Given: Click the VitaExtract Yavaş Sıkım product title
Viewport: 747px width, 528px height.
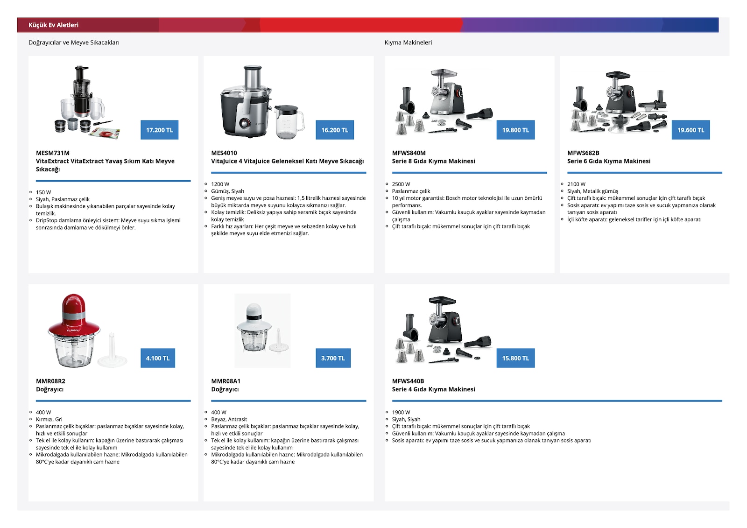Looking at the screenshot, I should pos(105,165).
